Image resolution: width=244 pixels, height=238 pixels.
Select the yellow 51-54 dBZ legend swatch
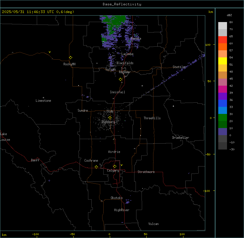tap(222, 61)
